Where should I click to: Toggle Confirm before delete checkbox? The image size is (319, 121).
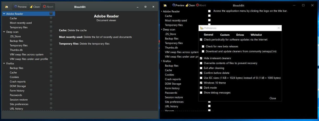[201, 73]
